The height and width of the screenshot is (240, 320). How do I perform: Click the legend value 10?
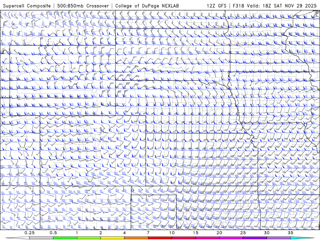(172, 233)
